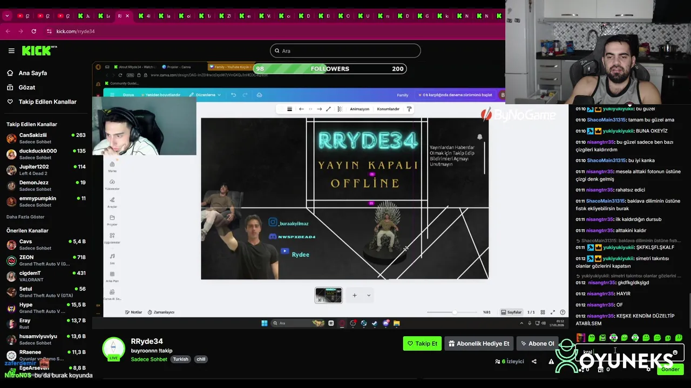This screenshot has width=691, height=388.
Task: Open File Explorer on streamed taskbar
Action: click(x=397, y=323)
